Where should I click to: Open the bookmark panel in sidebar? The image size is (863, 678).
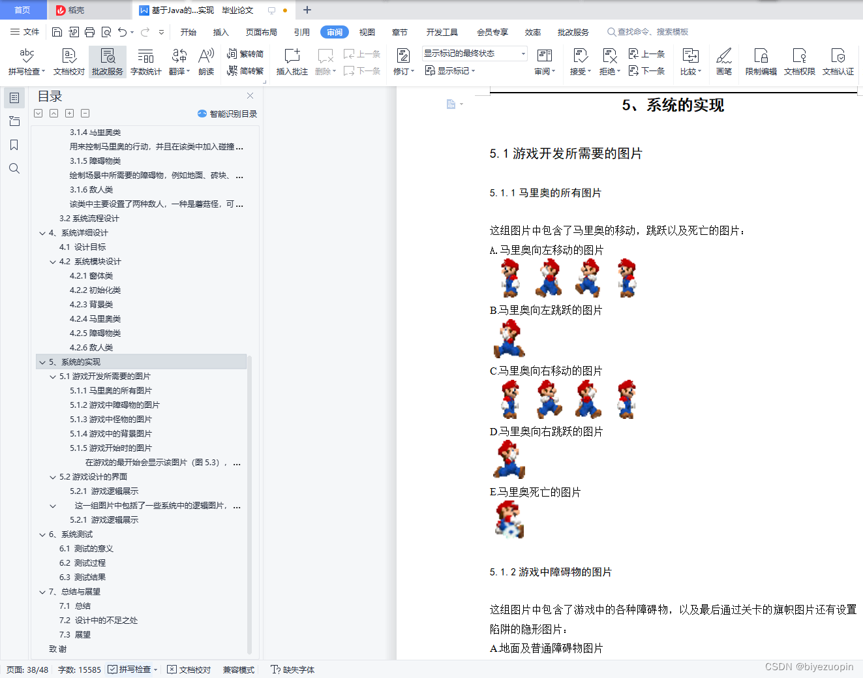click(14, 145)
